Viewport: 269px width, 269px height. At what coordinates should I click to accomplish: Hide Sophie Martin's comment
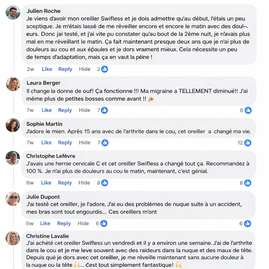[84, 143]
